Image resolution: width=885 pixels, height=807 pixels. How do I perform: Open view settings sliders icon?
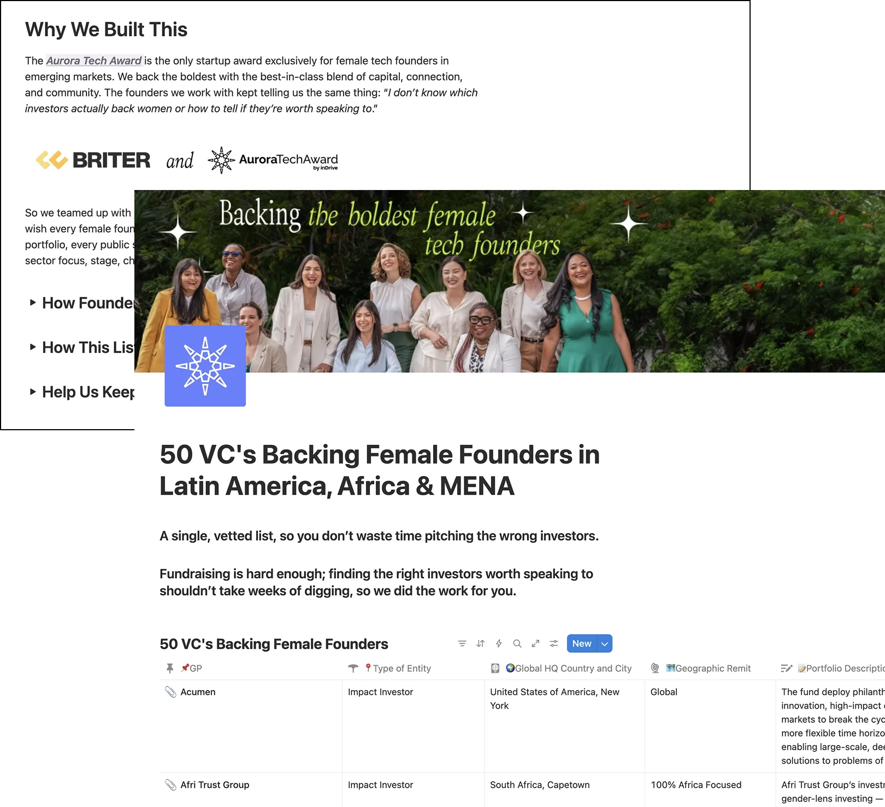pyautogui.click(x=554, y=644)
